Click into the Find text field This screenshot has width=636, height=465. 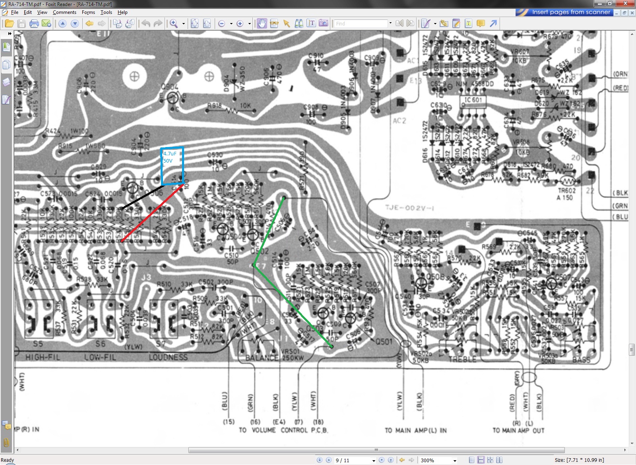point(361,23)
